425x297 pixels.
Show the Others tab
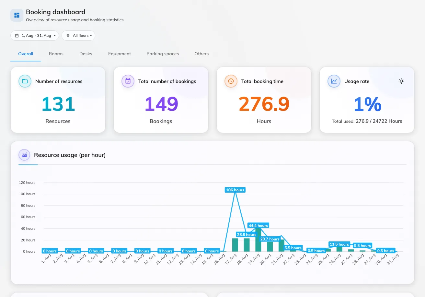(x=201, y=54)
